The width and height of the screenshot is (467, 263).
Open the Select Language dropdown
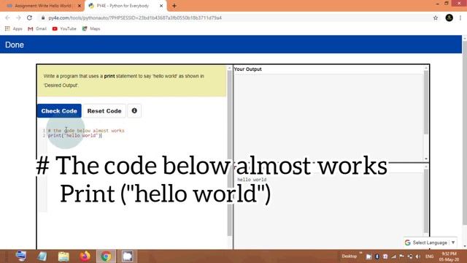click(x=430, y=243)
